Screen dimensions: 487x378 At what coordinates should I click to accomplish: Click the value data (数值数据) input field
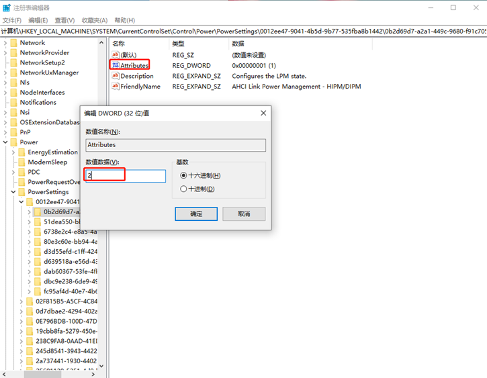point(126,176)
